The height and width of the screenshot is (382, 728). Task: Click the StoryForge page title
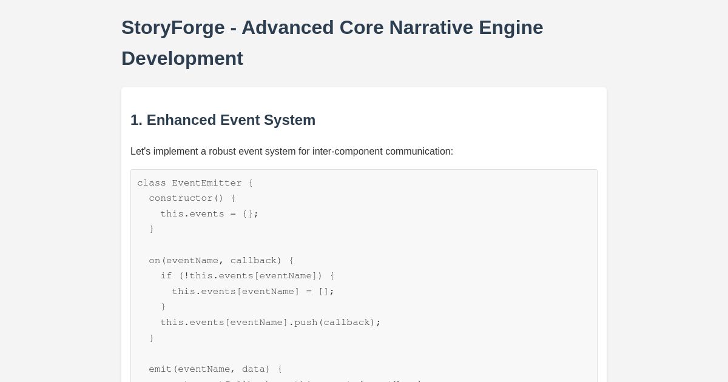pyautogui.click(x=332, y=42)
